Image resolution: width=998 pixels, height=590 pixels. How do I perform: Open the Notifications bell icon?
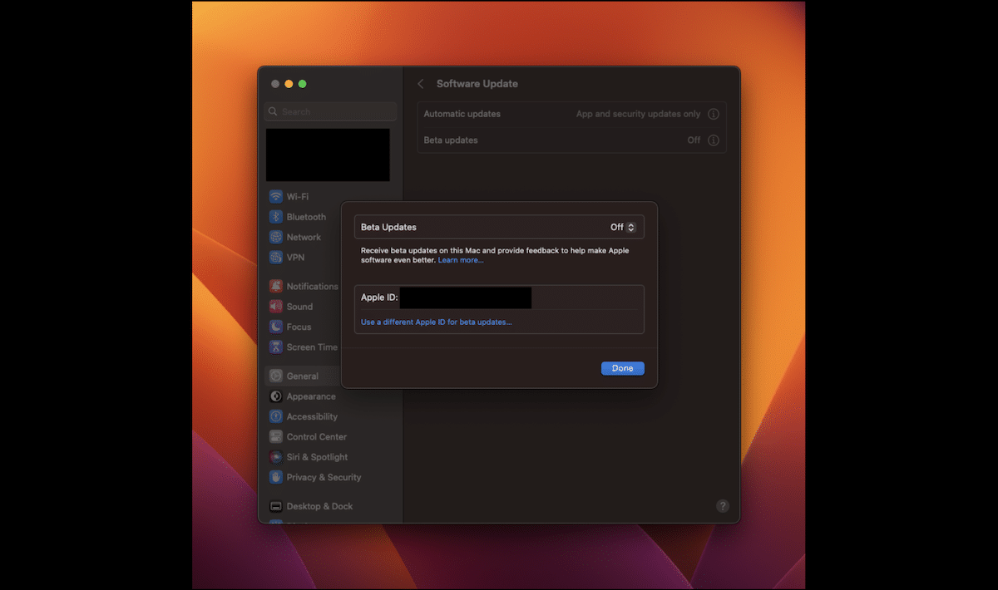[x=275, y=286]
